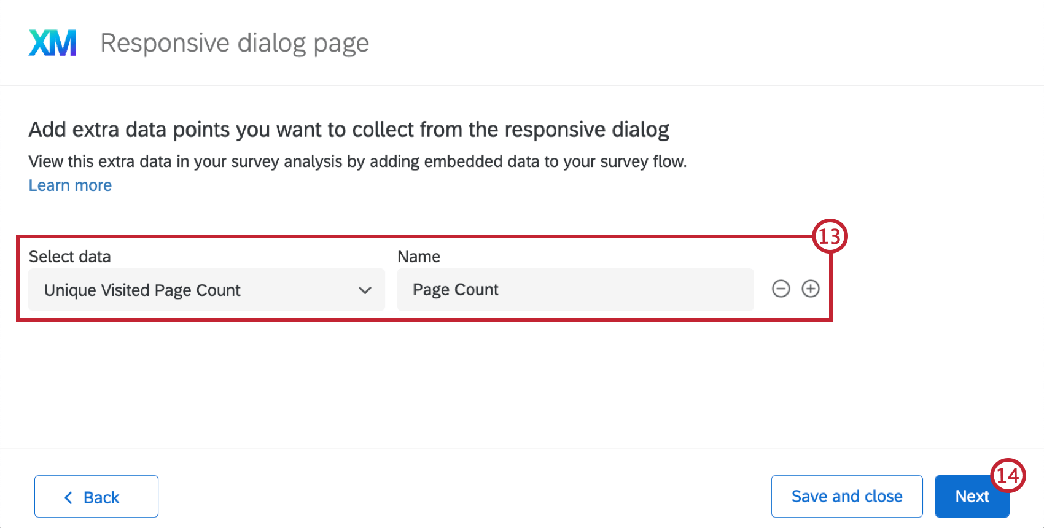Click the Page Count text in Name field
The width and height of the screenshot is (1044, 528).
[456, 290]
